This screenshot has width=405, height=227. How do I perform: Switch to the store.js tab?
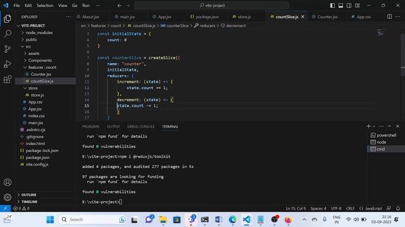coord(244,17)
